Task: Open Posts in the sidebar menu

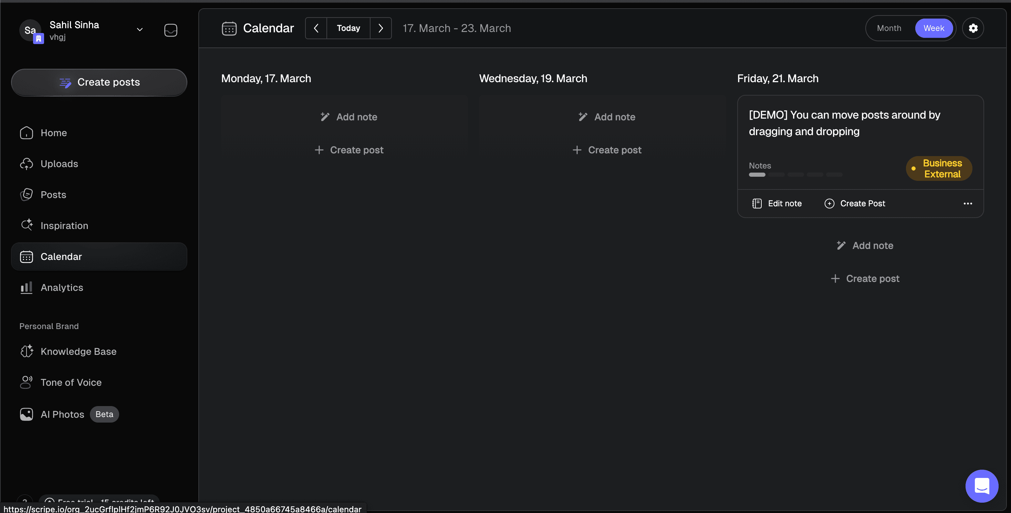Action: (x=53, y=195)
